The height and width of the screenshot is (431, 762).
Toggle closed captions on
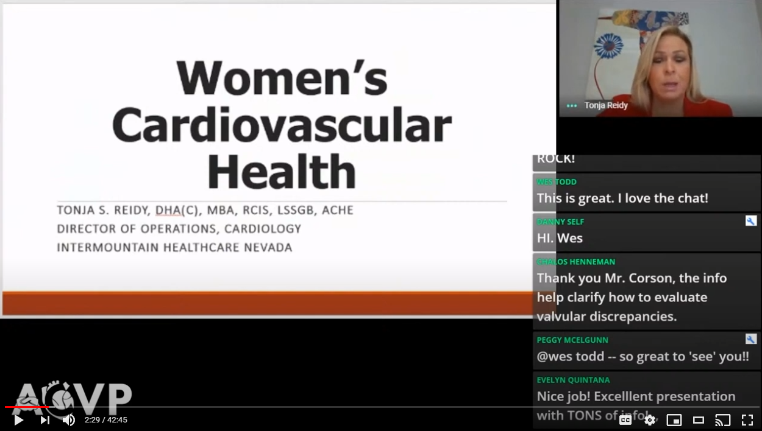(625, 419)
